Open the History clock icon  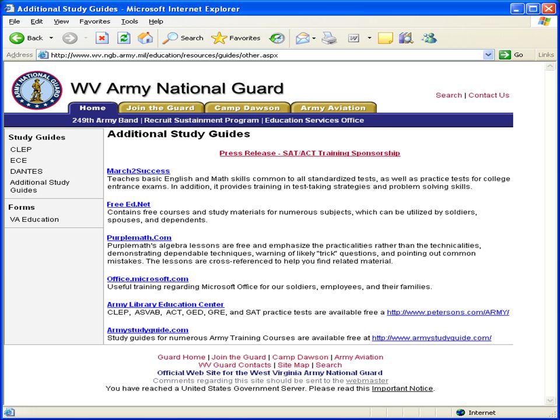click(x=276, y=38)
